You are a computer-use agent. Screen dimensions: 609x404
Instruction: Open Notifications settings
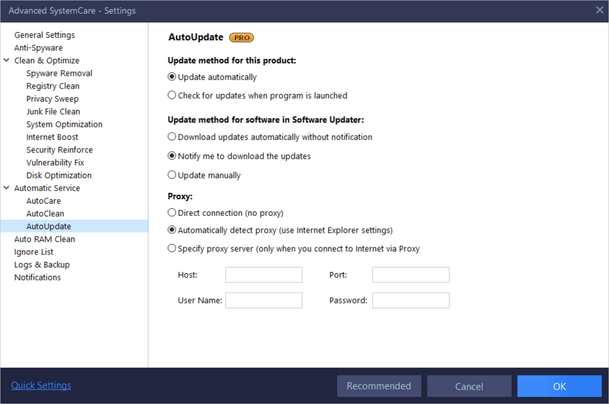[x=38, y=277]
